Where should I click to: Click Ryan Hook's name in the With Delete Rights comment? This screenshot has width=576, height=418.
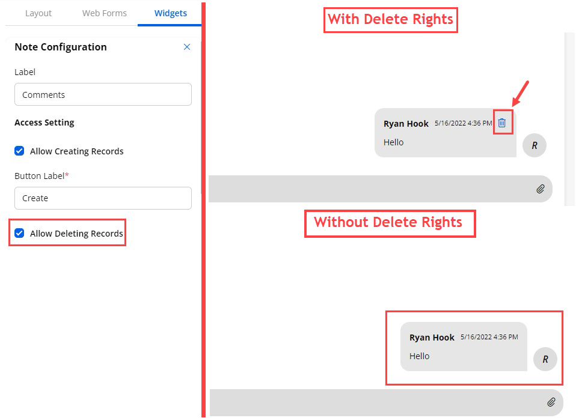pos(406,124)
